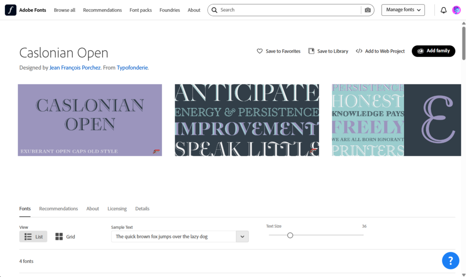Click the '4 fonts' count text

(26, 261)
